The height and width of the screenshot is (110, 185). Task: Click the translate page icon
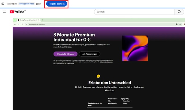click(x=177, y=24)
